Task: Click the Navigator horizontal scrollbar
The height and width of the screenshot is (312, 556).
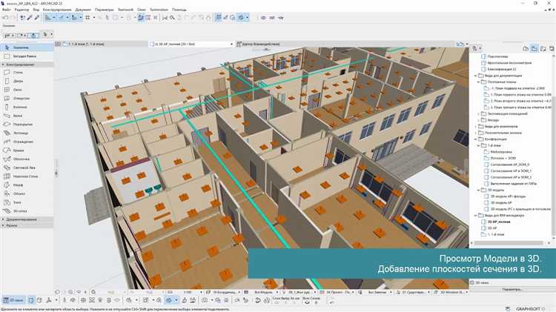Action: coord(508,243)
